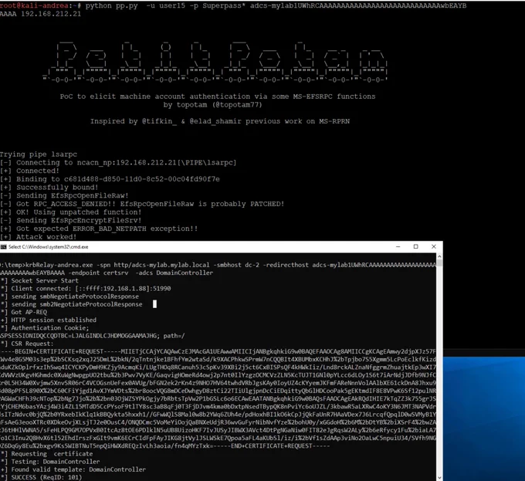
Task: Click the '-endpoint certsrv -adcs DomainController' text
Action: point(141,273)
